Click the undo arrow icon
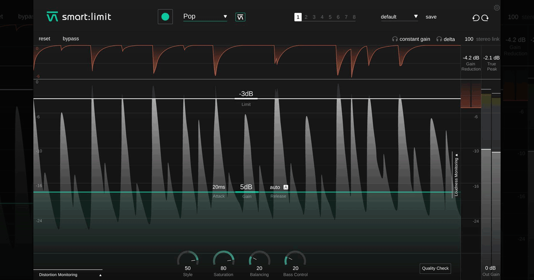The width and height of the screenshot is (534, 280). [476, 18]
